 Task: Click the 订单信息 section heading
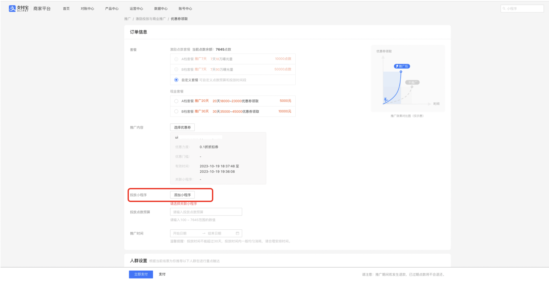point(139,32)
